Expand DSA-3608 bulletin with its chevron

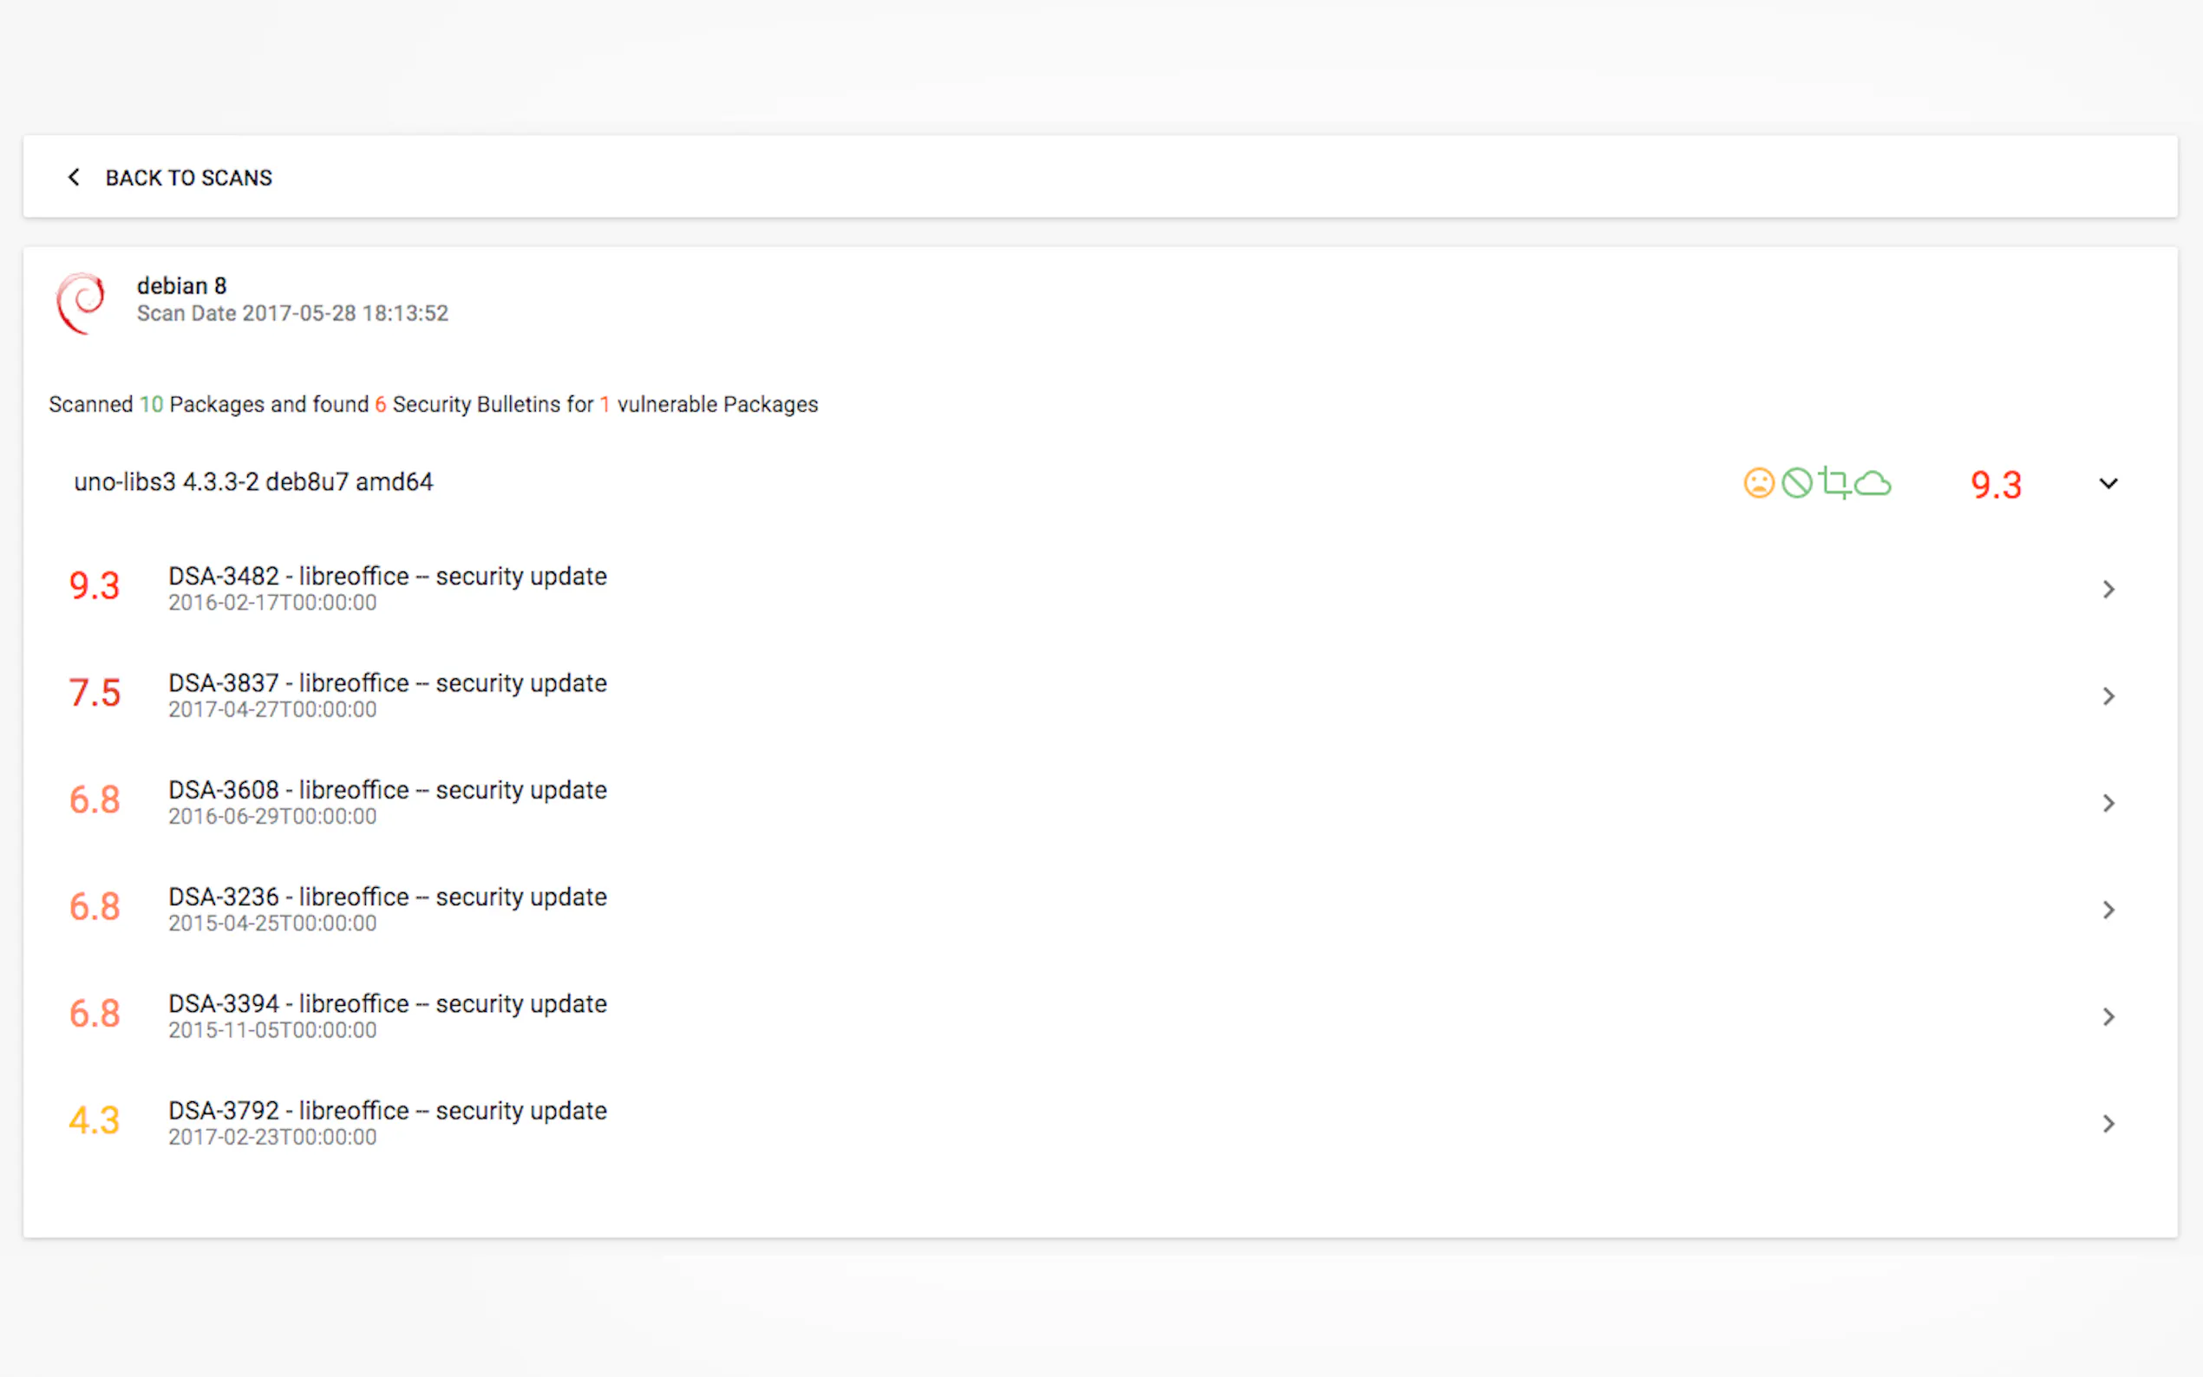click(x=2108, y=803)
